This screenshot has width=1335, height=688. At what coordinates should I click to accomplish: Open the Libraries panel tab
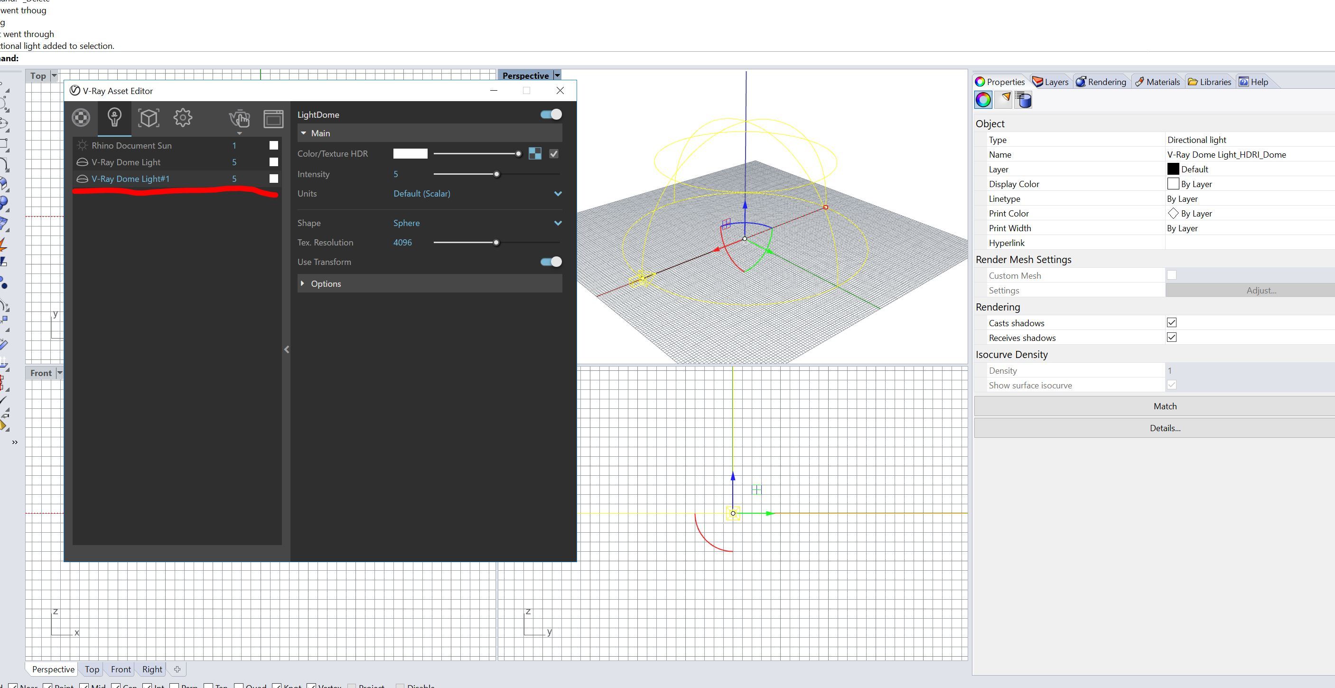click(1210, 82)
